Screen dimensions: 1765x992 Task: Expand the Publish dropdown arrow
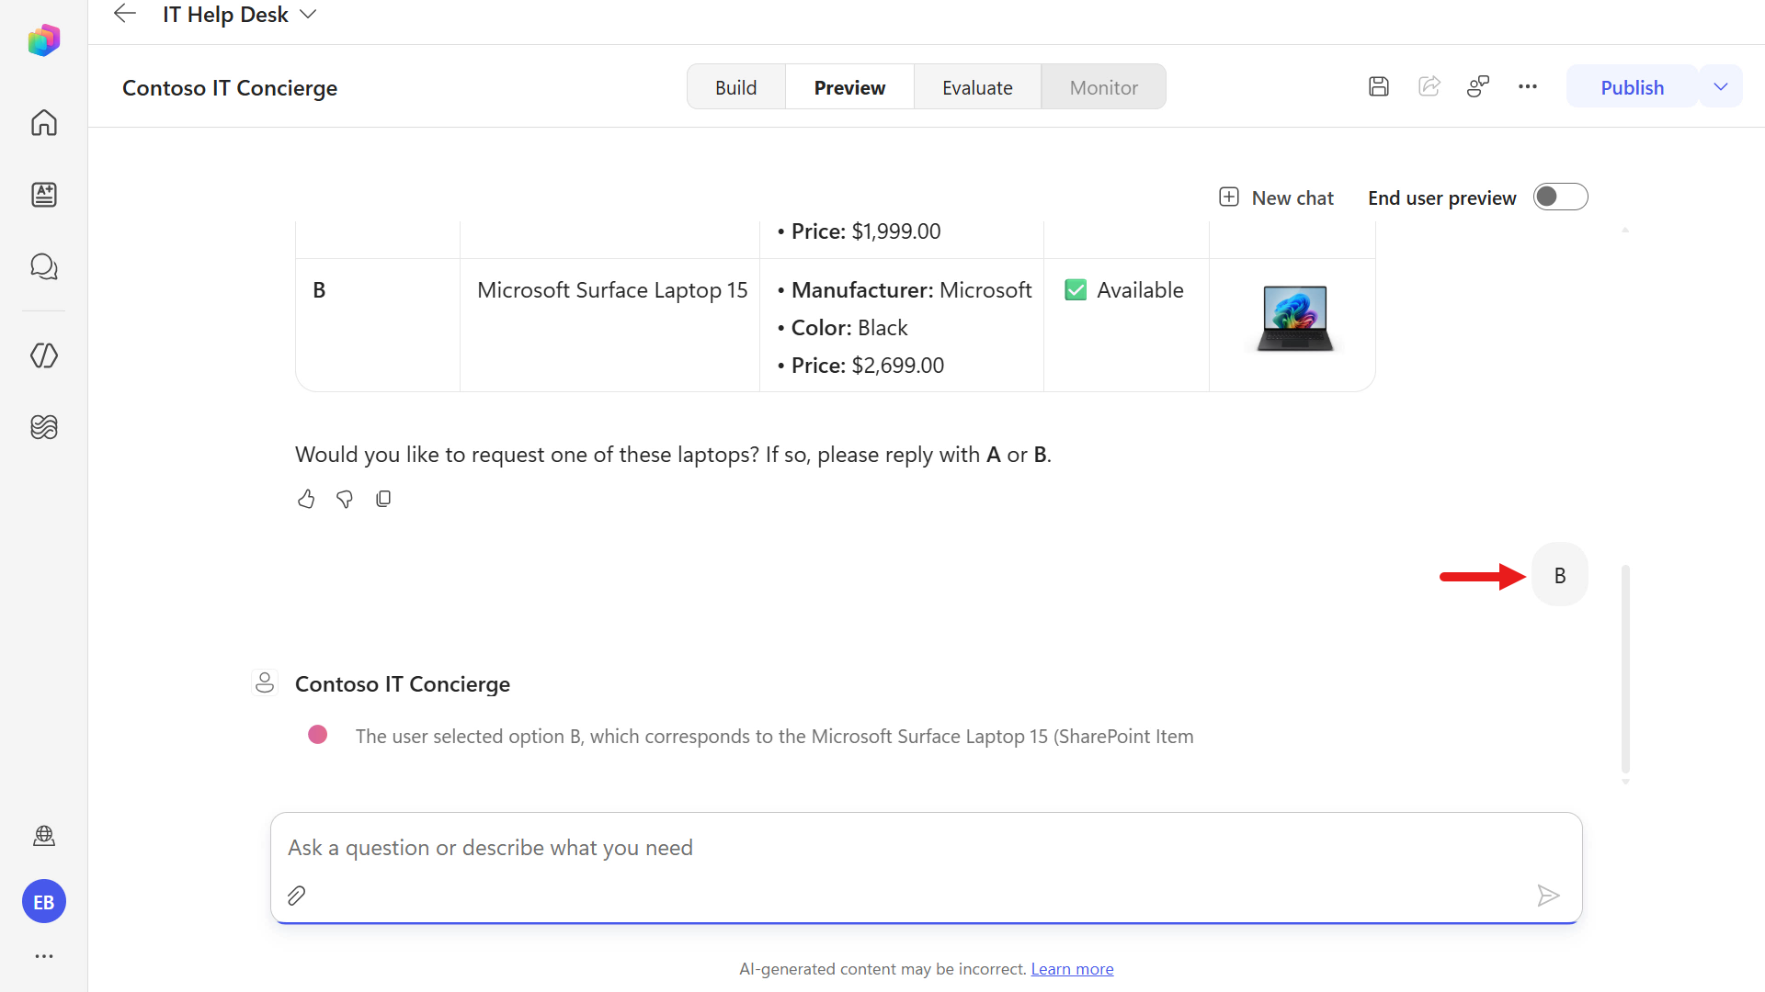tap(1721, 86)
